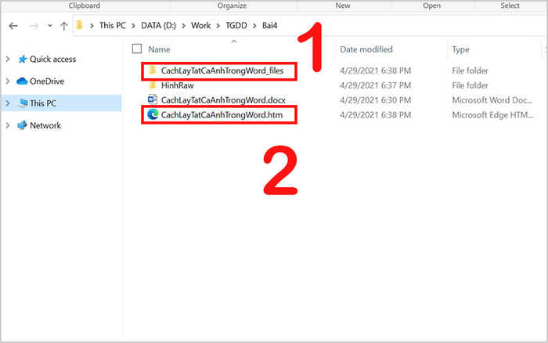Go back with the Back arrow
Viewport: 548px width, 343px height.
(x=13, y=26)
